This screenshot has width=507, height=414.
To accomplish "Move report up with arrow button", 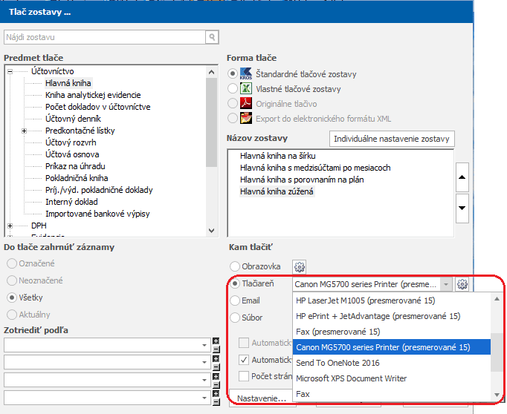I will click(x=462, y=178).
